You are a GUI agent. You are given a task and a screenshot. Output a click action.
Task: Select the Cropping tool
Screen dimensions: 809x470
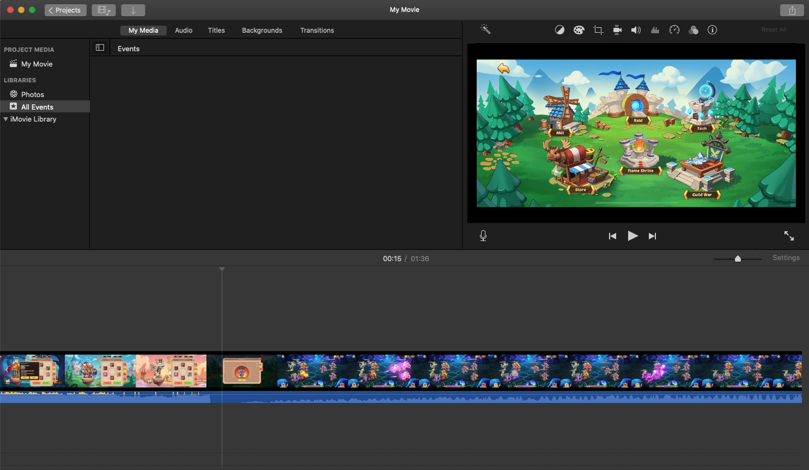coord(598,30)
